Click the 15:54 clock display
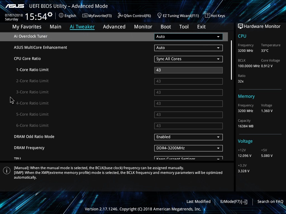 36,16
